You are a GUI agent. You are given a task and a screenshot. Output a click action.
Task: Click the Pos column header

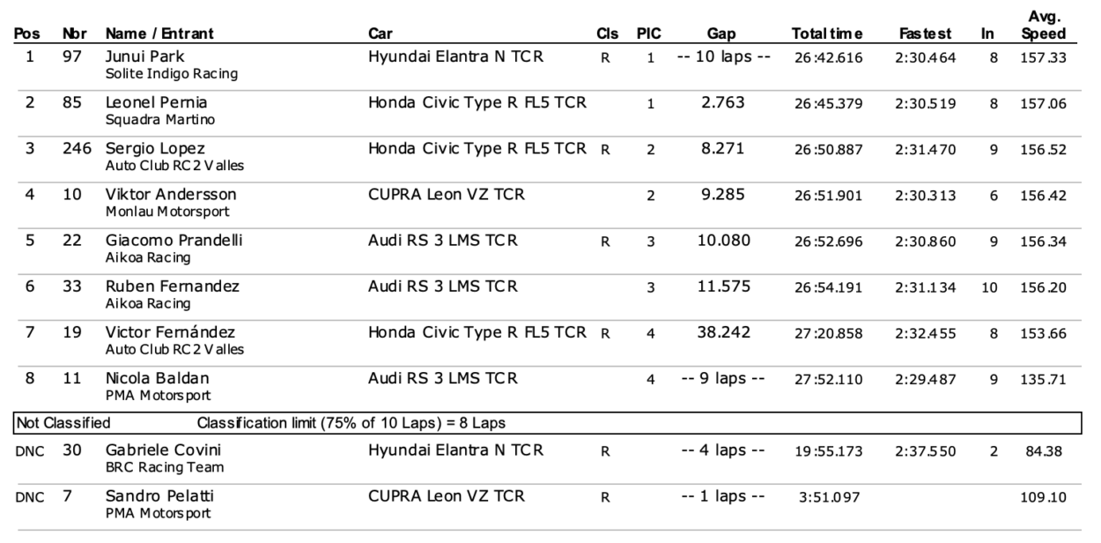[30, 34]
